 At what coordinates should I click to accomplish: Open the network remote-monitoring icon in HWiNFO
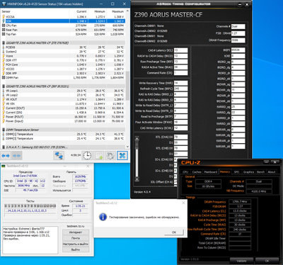[x=59, y=156]
